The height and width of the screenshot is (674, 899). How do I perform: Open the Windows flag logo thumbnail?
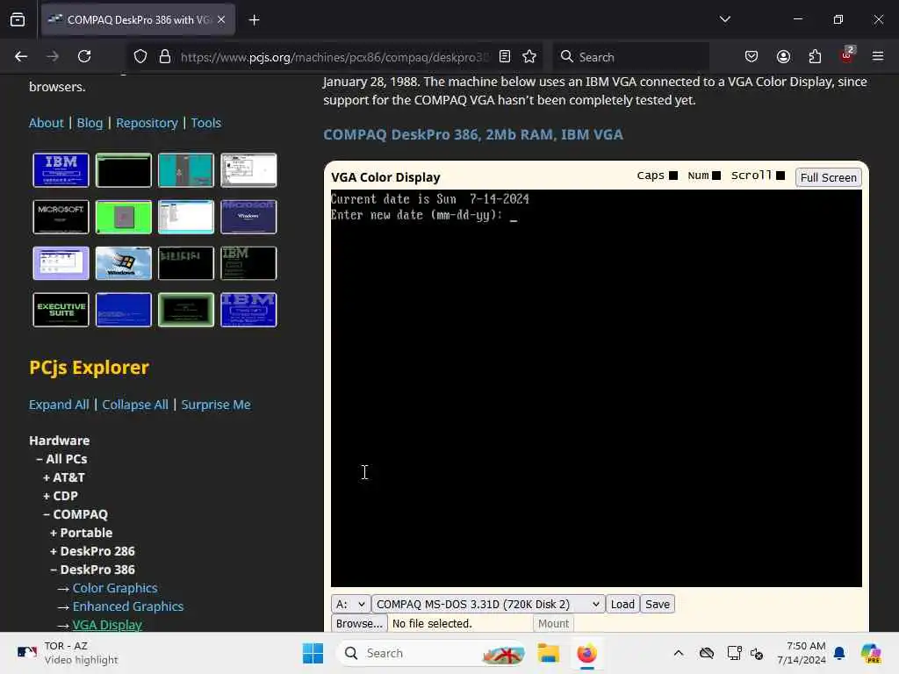123,263
